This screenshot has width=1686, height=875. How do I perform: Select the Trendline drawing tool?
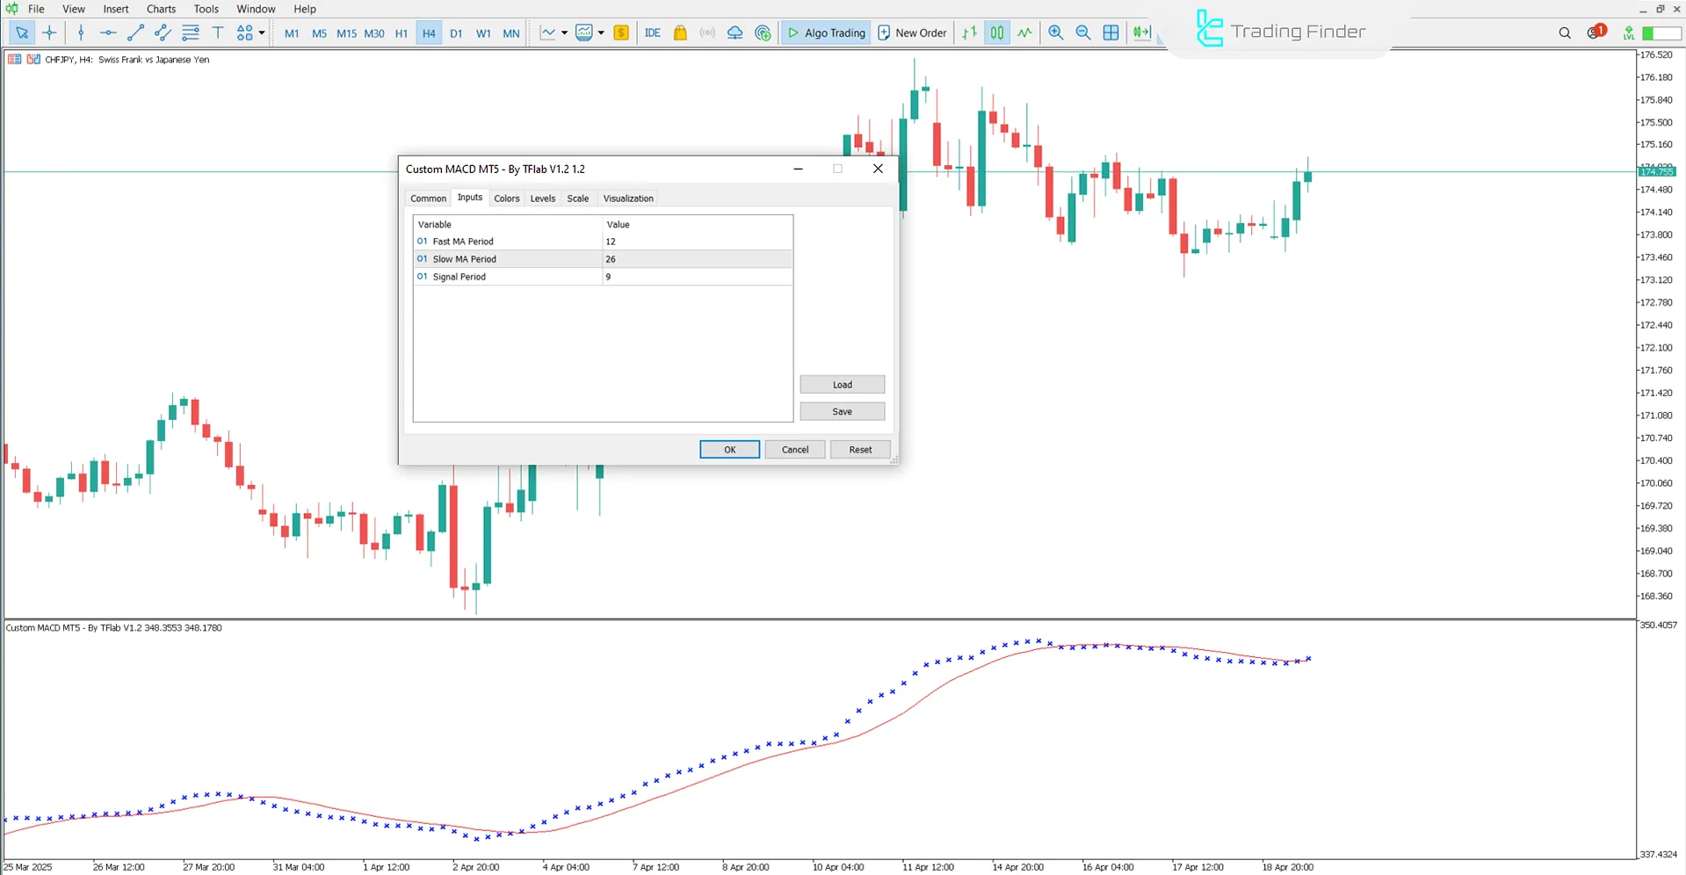coord(135,33)
